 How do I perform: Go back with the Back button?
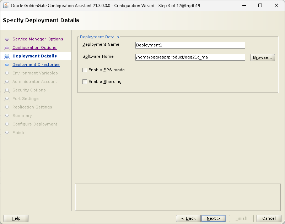point(188,218)
